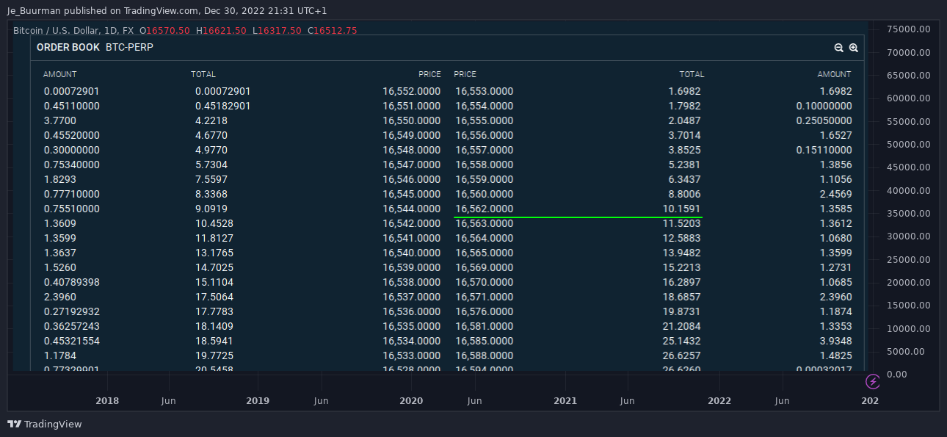Select ask price 16,559.0000
947x437 pixels.
click(484, 179)
